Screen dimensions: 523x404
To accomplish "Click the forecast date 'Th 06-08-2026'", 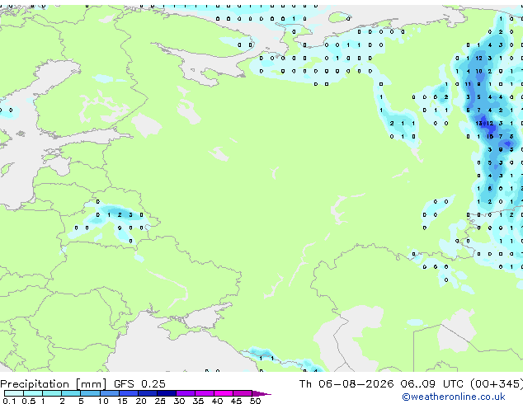I will click(x=346, y=384).
